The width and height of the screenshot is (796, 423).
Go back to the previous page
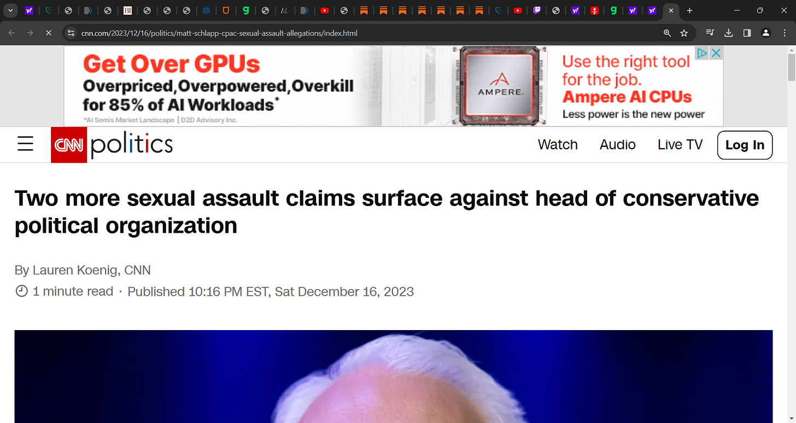[11, 33]
